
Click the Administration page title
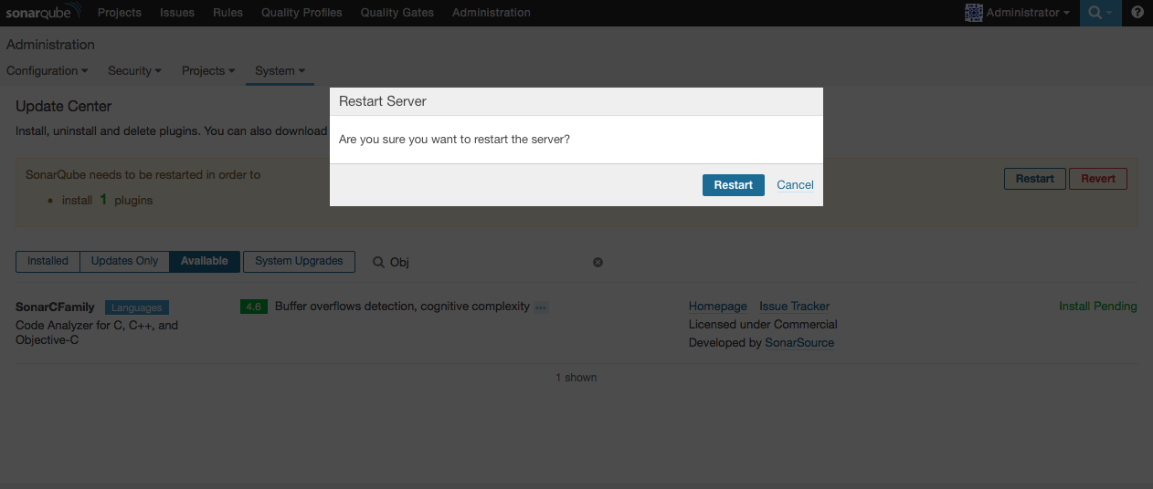[50, 45]
